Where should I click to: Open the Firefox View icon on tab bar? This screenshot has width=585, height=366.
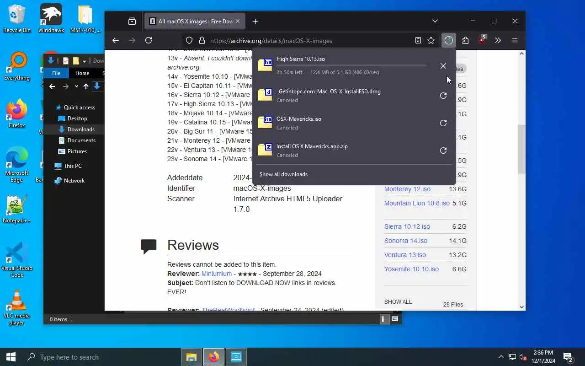pos(132,21)
